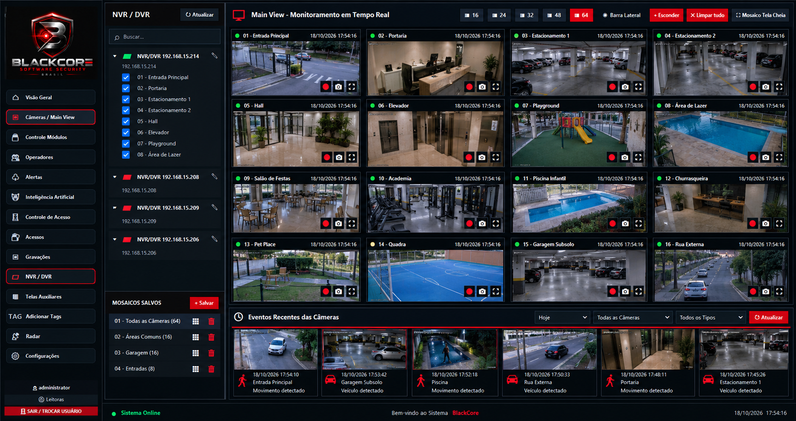Viewport: 796px width, 421px height.
Task: Open Gravações in the sidebar
Action: tap(51, 257)
